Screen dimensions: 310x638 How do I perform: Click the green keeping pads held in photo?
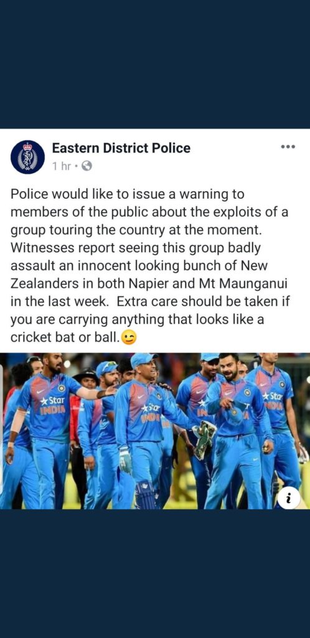click(204, 440)
